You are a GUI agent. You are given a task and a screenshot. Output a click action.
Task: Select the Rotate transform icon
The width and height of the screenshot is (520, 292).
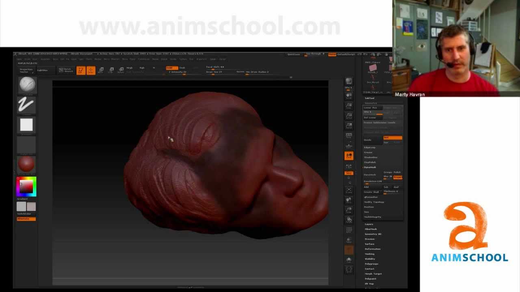(x=121, y=71)
